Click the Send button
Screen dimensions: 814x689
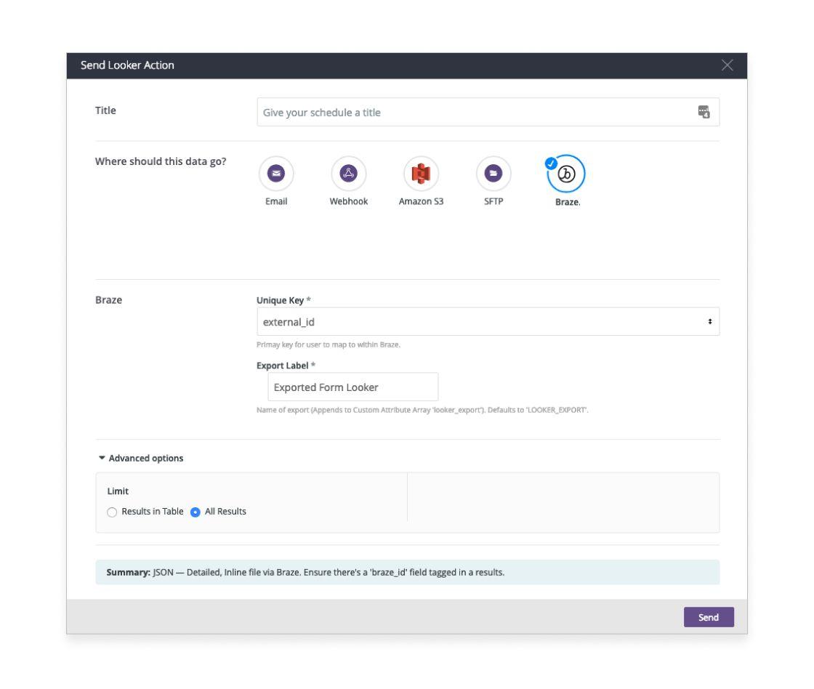[x=709, y=617]
